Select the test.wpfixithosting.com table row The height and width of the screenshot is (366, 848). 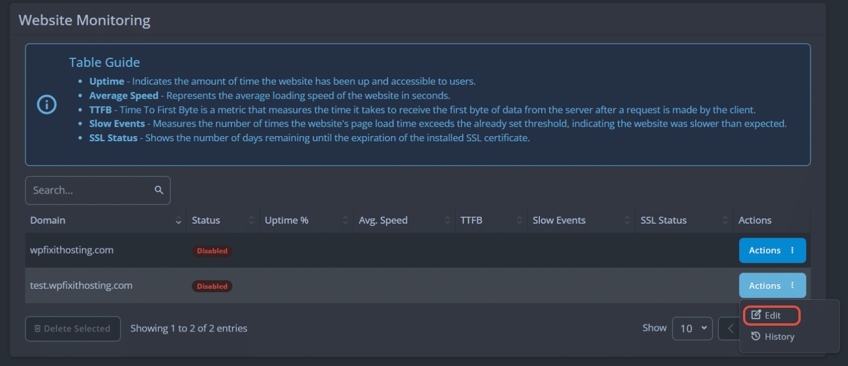coord(381,285)
